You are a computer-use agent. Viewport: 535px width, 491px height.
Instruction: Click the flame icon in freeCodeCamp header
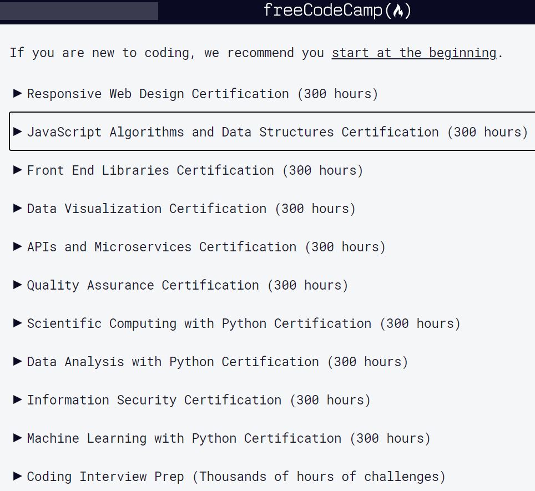point(398,11)
